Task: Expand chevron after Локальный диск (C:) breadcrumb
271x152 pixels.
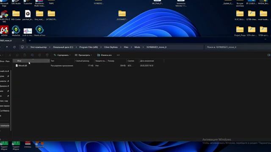Action: (76, 47)
